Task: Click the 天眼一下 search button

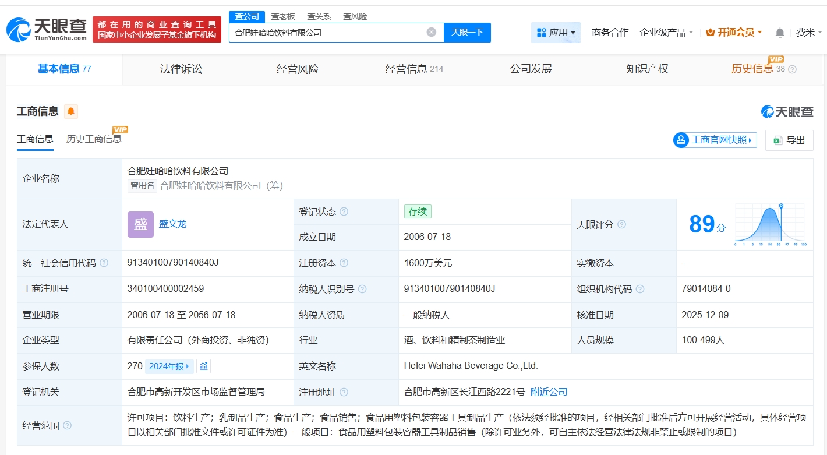Action: (x=467, y=32)
